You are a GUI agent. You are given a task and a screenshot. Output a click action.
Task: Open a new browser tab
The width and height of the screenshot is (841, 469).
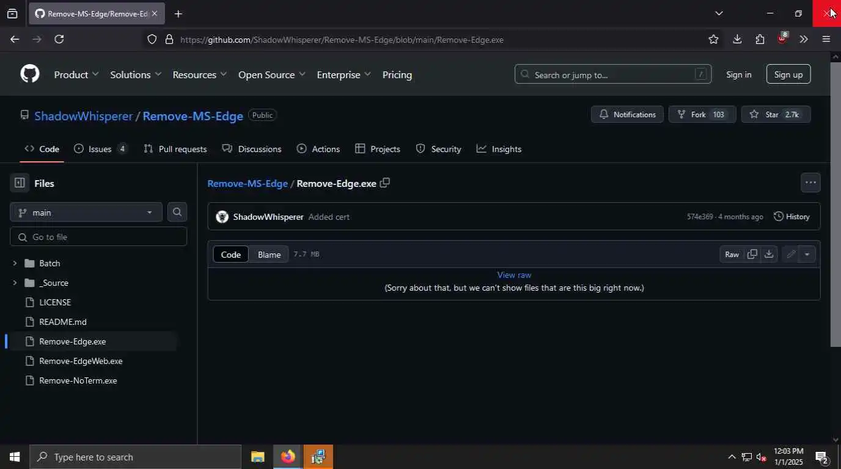[178, 13]
